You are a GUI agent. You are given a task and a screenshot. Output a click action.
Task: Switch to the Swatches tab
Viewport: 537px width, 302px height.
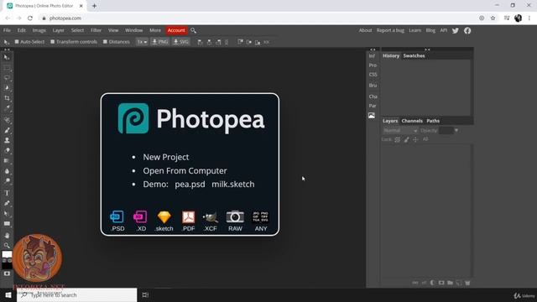[414, 56]
